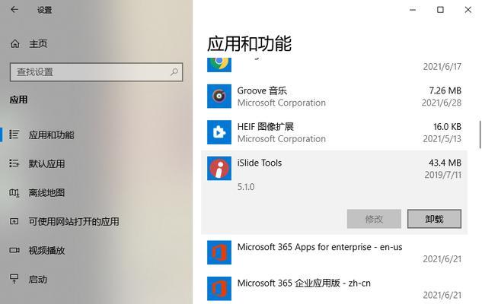Screen dimensions: 482x304
Task: Click the 应用 section label in sidebar
Action: [x=18, y=100]
